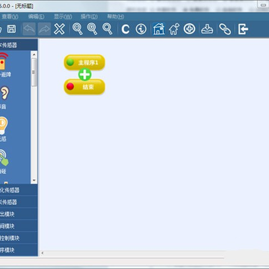269x269 pixels.
Task: Open the C code view icon
Action: coord(126,29)
